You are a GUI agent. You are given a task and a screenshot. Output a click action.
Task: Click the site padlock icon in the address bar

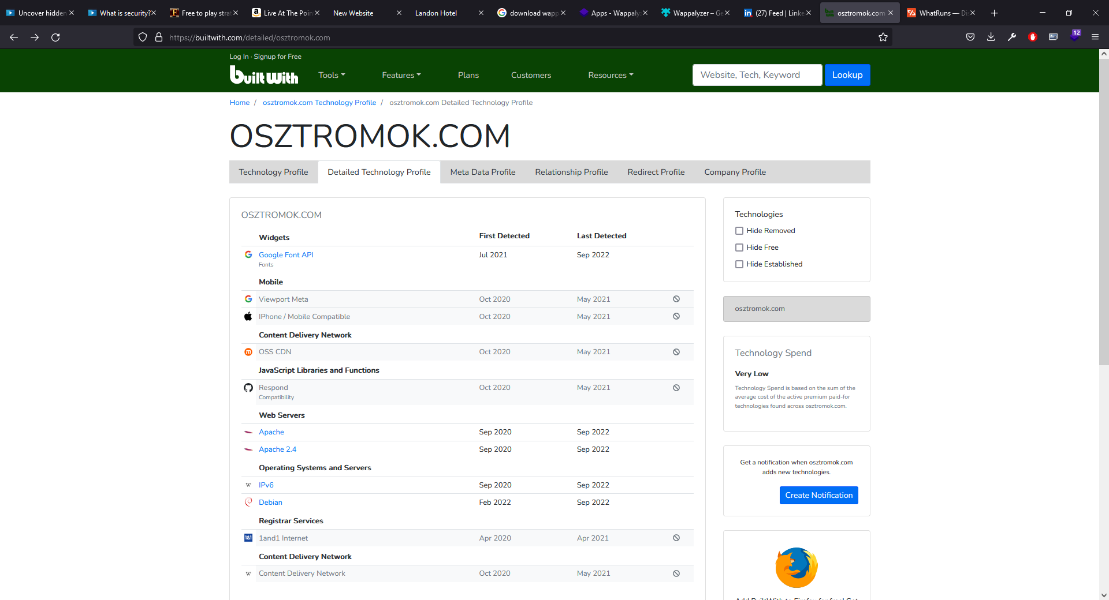click(x=159, y=37)
